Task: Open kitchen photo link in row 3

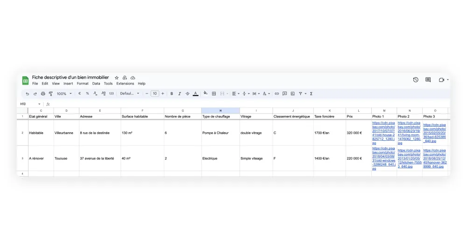Action: coord(410,158)
